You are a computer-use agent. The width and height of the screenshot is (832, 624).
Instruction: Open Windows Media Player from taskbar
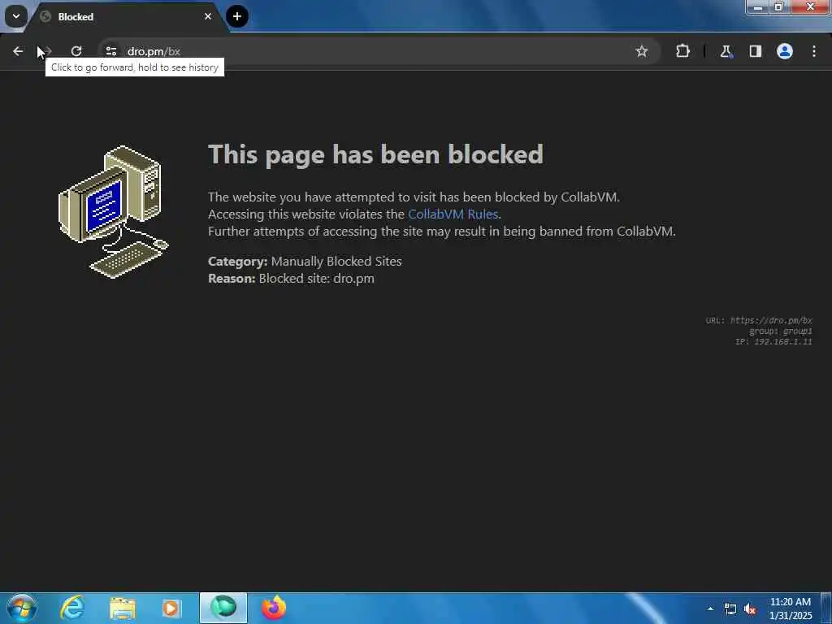(171, 608)
